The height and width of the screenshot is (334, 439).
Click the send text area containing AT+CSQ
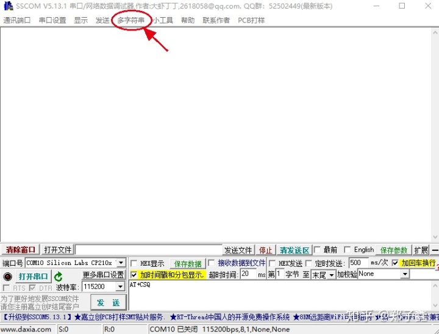click(279, 295)
